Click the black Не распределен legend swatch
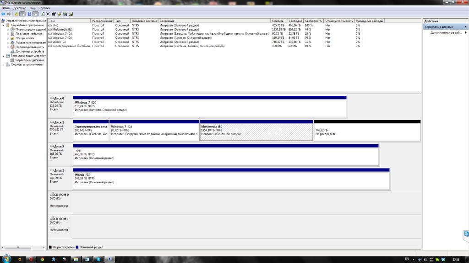Viewport: 469px width, 263px height. coord(50,247)
